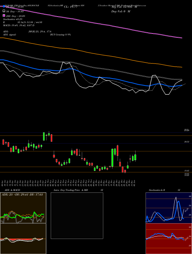Viewport: 192px width, 254px height.
Task: Click the RSI red-background mini chart
Action: tap(169, 239)
